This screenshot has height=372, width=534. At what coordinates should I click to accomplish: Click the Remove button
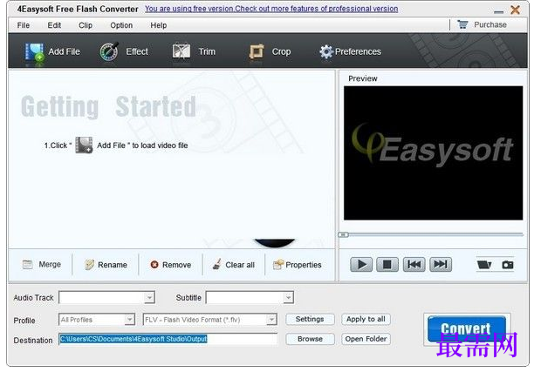[x=171, y=265]
